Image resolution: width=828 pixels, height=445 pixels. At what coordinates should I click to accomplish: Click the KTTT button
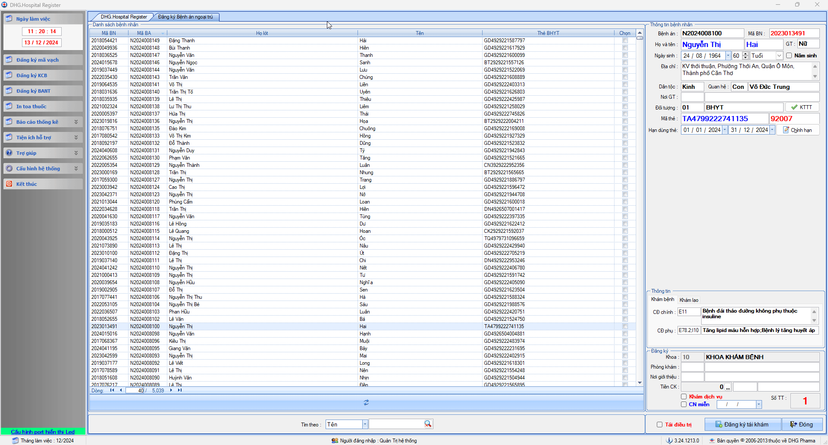click(x=802, y=107)
